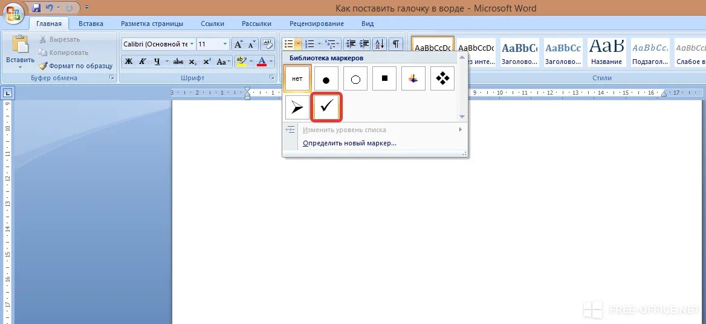The image size is (706, 324).
Task: Open the Вставка ribbon tab
Action: [x=91, y=24]
